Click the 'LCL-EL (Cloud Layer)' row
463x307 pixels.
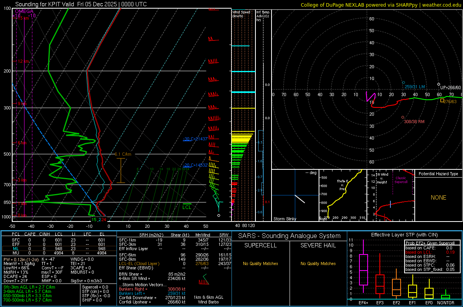(175, 263)
